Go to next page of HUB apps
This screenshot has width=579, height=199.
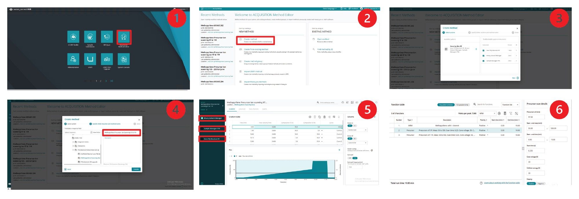pyautogui.click(x=106, y=81)
